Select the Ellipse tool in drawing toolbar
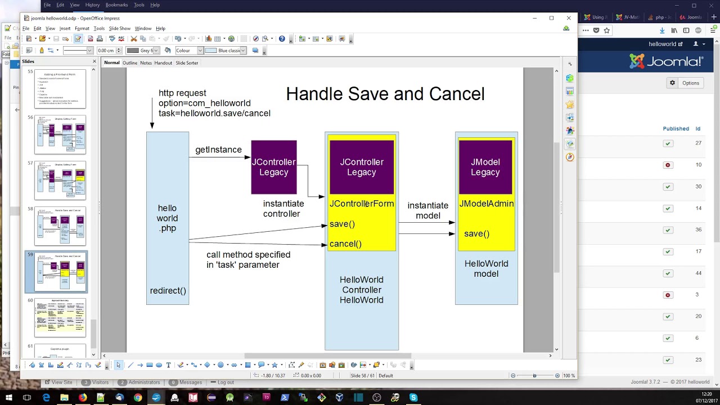This screenshot has width=720, height=405. 159,365
